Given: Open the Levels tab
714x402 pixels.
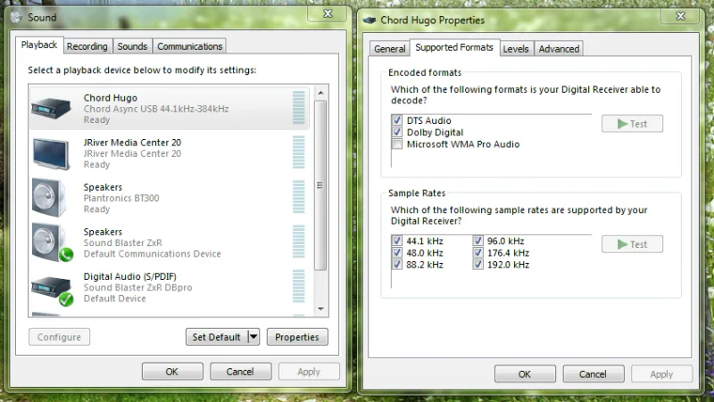Looking at the screenshot, I should click(x=516, y=49).
